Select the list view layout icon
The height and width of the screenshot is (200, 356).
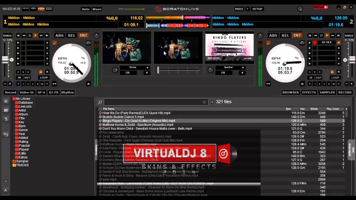(x=49, y=9)
